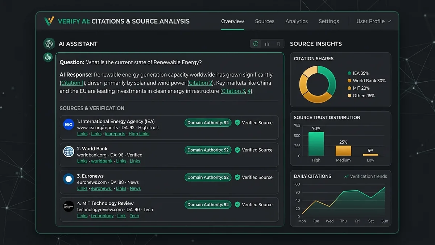Click the World Bank globe logo

point(69,152)
